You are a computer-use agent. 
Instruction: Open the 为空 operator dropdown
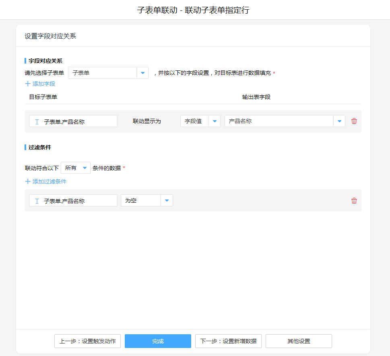(x=167, y=200)
